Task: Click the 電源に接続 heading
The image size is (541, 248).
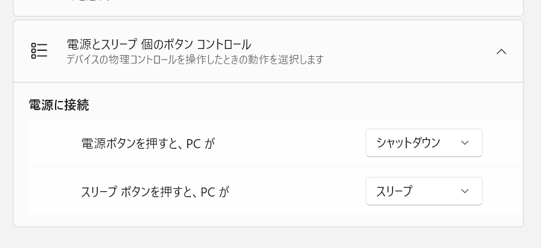Action: [x=59, y=105]
